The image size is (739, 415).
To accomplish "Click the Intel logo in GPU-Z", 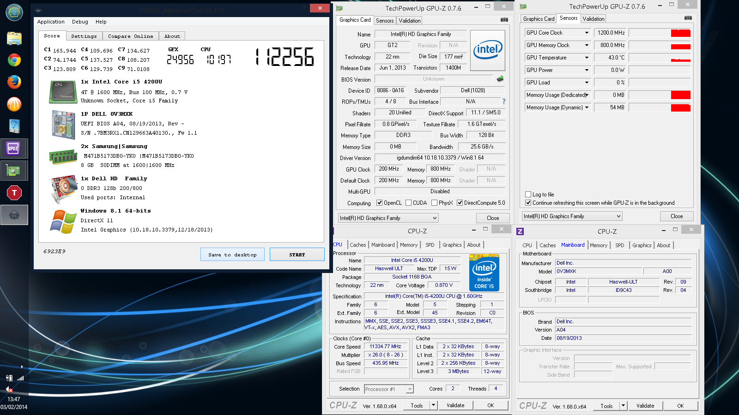I will coord(488,50).
